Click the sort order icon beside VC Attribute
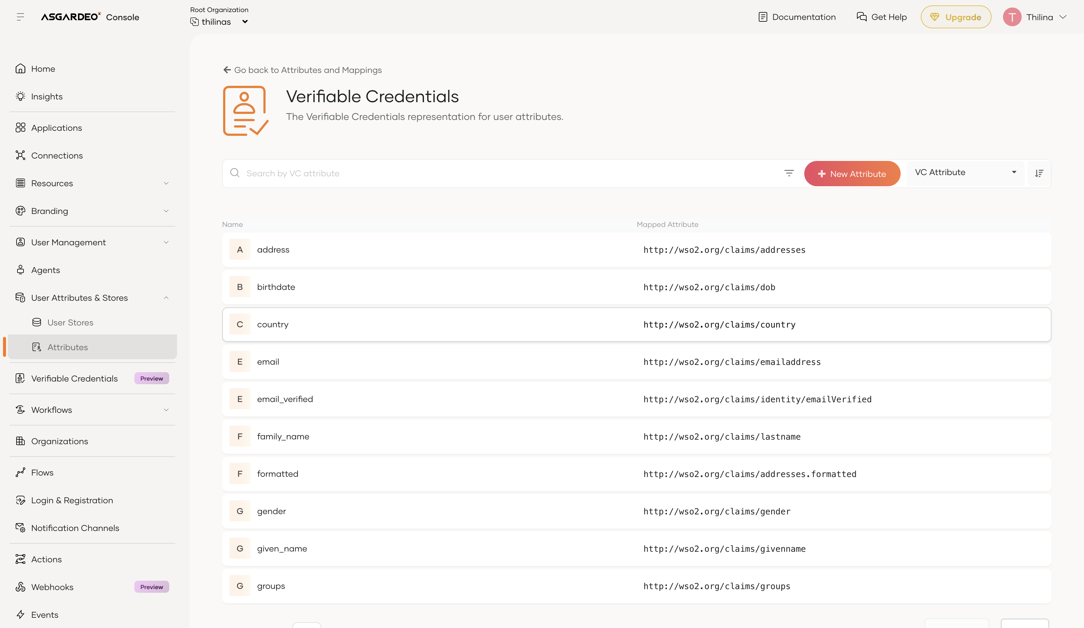The image size is (1084, 628). (1039, 174)
